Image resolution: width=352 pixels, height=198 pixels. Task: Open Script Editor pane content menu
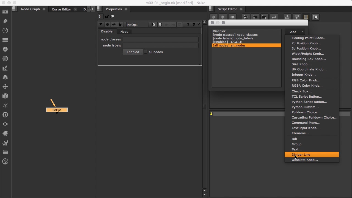click(x=211, y=9)
